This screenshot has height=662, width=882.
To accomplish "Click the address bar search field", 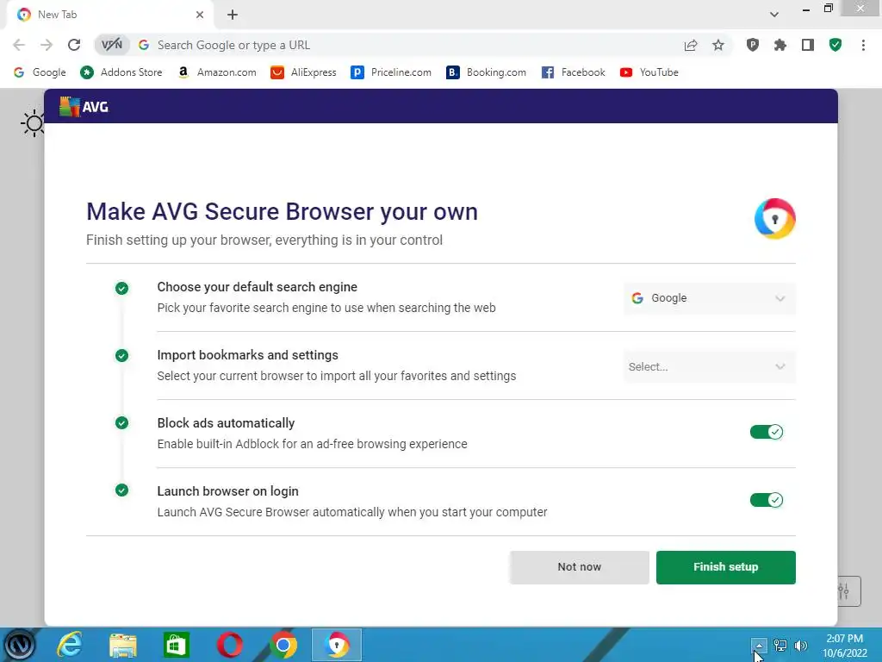I will [413, 45].
